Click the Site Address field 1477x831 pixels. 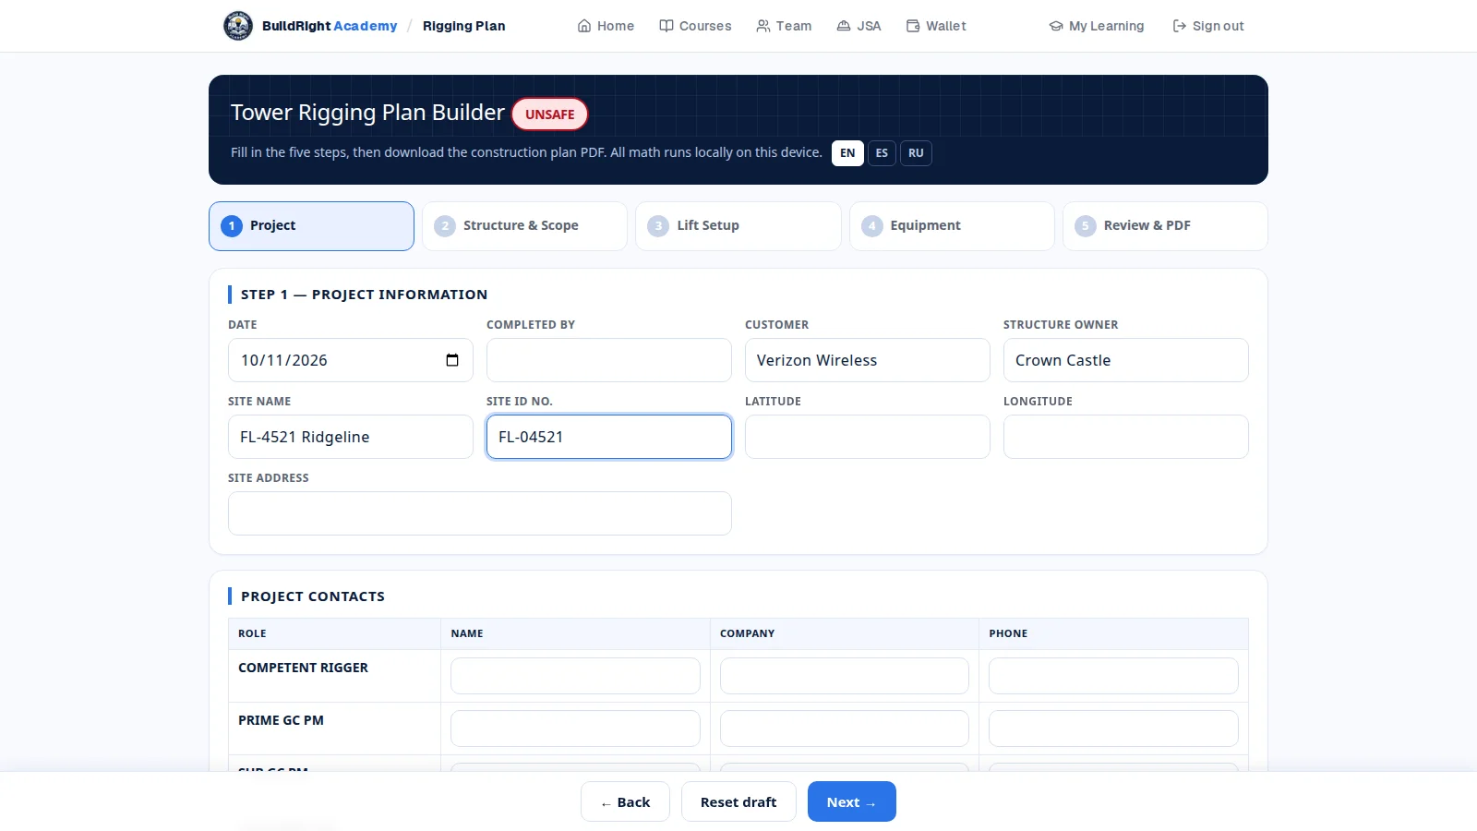[x=480, y=513]
